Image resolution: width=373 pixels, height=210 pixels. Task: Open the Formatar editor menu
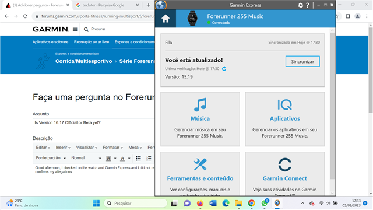coord(112,148)
